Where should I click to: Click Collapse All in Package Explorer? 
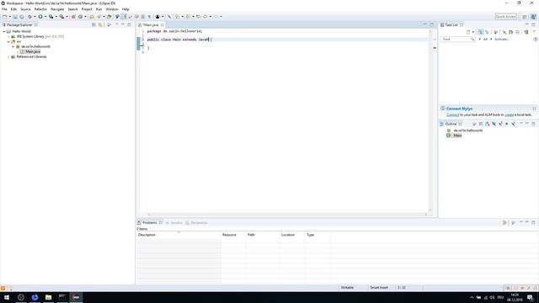(x=93, y=24)
